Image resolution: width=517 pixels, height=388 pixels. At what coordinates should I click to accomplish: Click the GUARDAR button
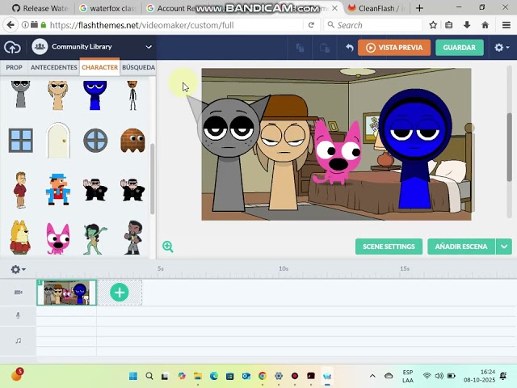pyautogui.click(x=460, y=48)
